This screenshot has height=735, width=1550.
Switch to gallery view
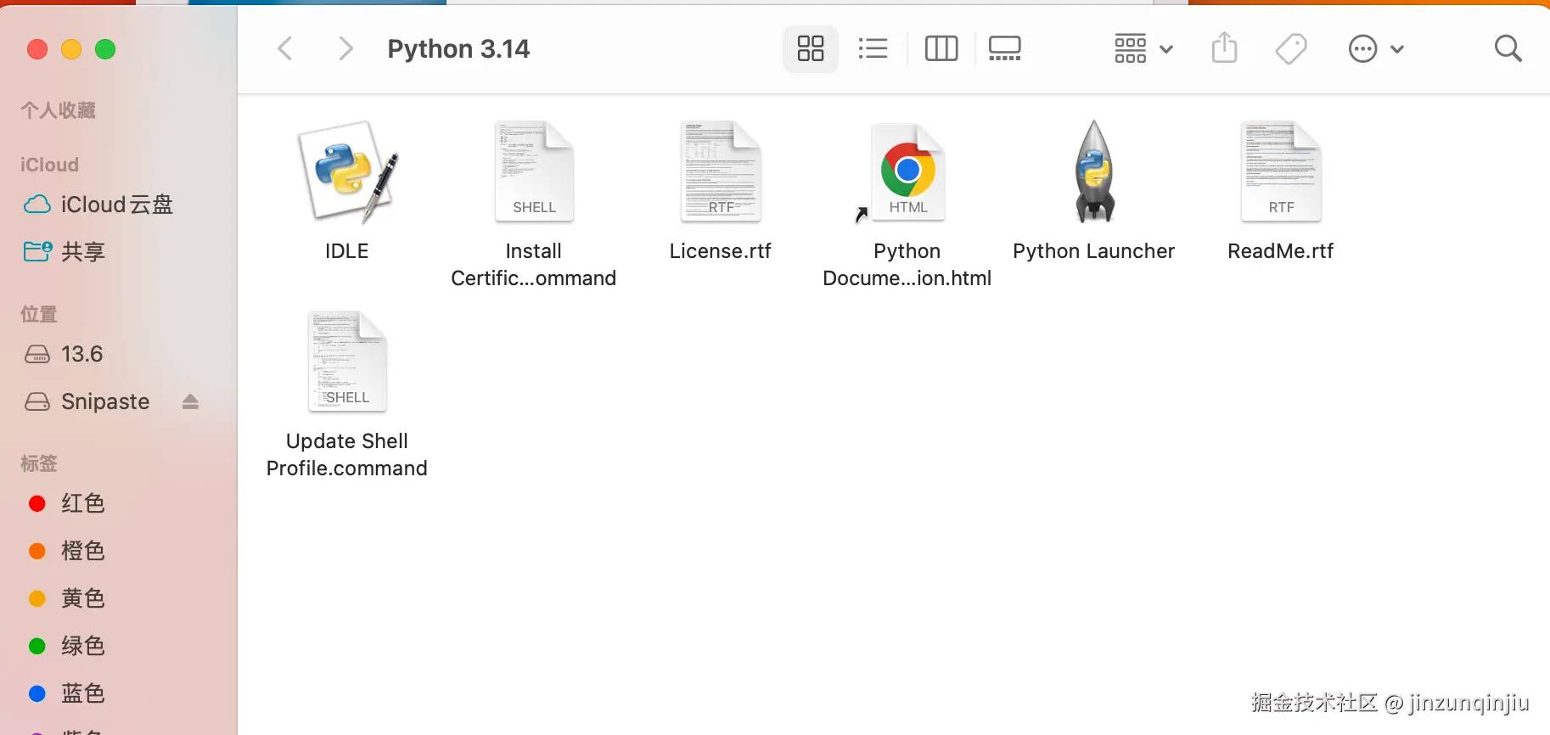(1004, 48)
